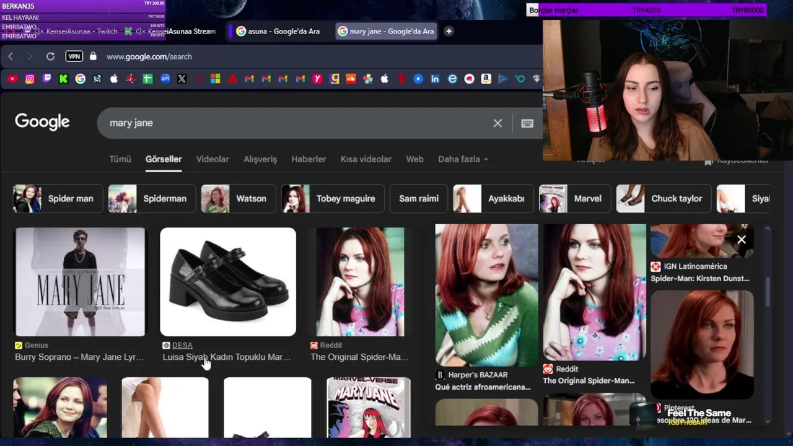
Task: Open the Microsoft four-color bookmark icon
Action: point(216,79)
